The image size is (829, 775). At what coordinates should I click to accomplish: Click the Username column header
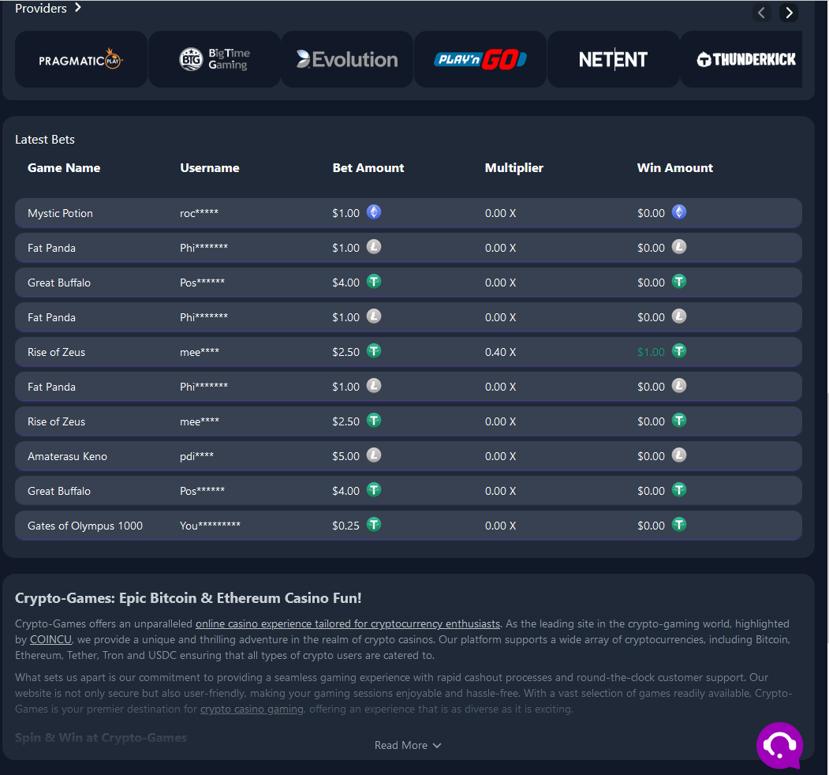point(210,167)
